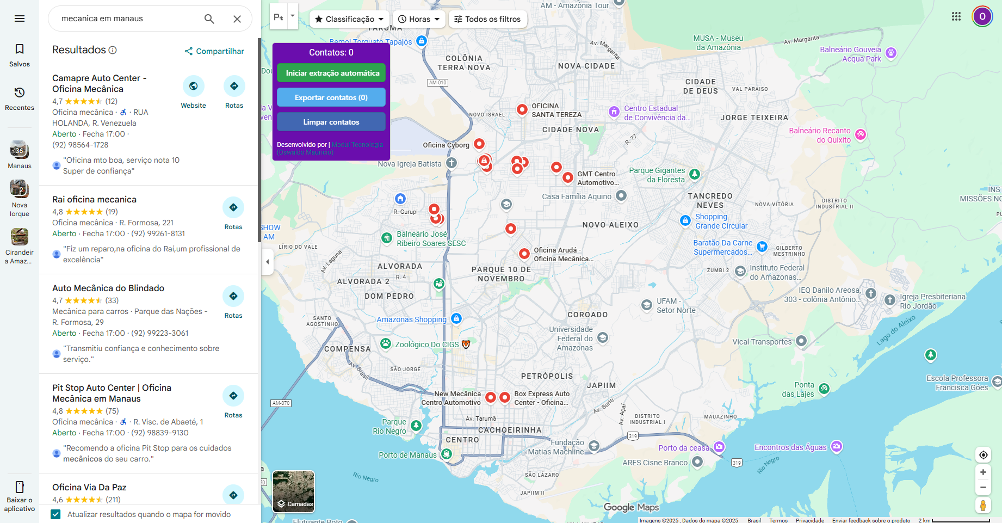Viewport: 1002px width, 523px height.
Task: Click the search magnifier icon
Action: [x=209, y=19]
